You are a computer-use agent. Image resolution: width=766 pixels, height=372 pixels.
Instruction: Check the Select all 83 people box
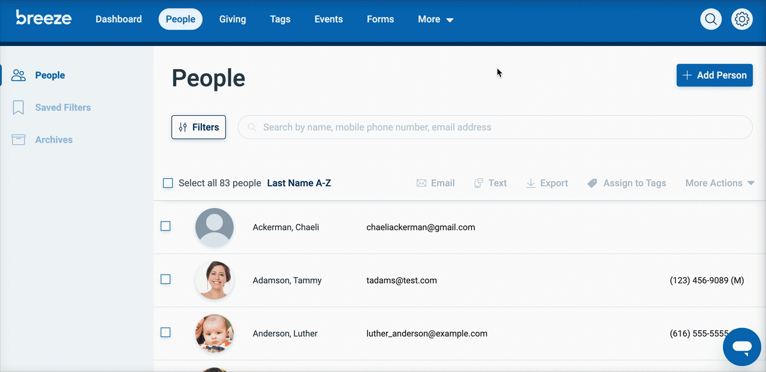168,183
